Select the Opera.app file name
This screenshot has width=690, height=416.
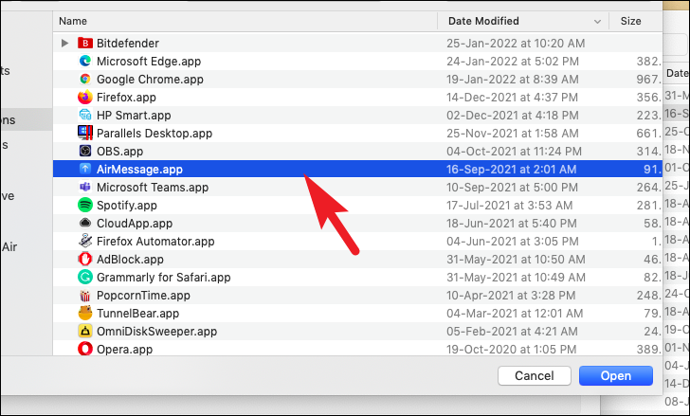tap(124, 350)
